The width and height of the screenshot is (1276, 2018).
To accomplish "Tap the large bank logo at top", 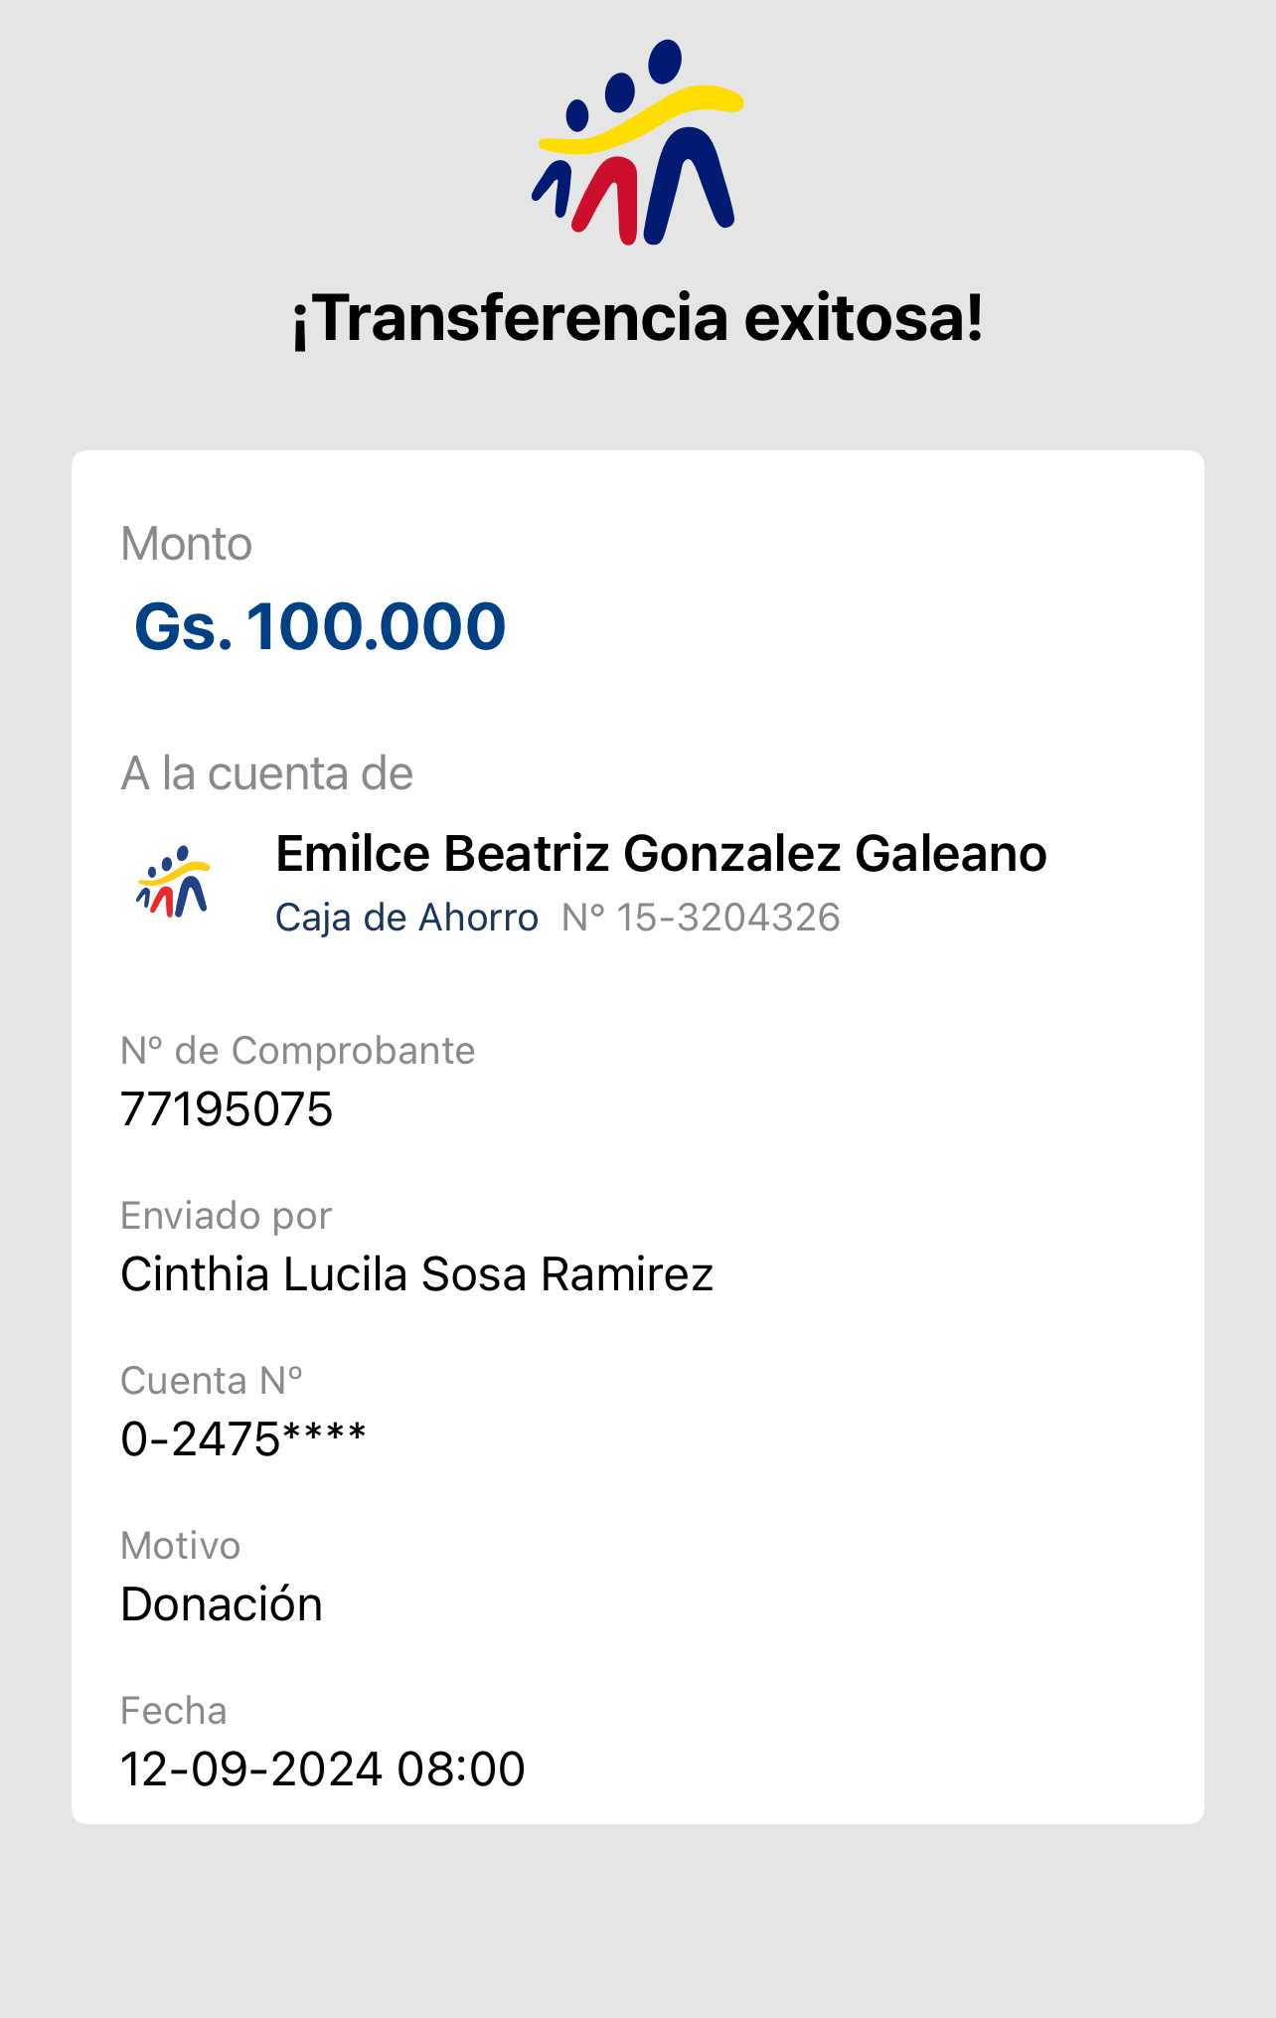I will 637,142.
